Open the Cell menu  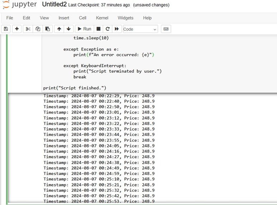click(82, 18)
